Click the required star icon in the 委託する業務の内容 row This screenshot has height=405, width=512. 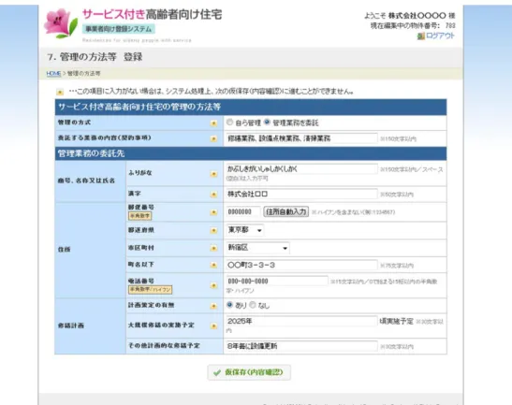213,138
